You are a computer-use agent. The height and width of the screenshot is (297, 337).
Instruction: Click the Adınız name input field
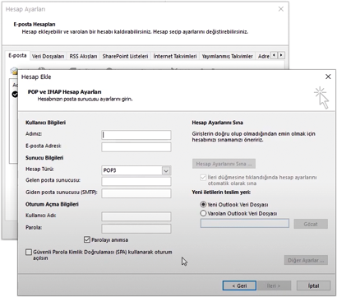[136, 135]
